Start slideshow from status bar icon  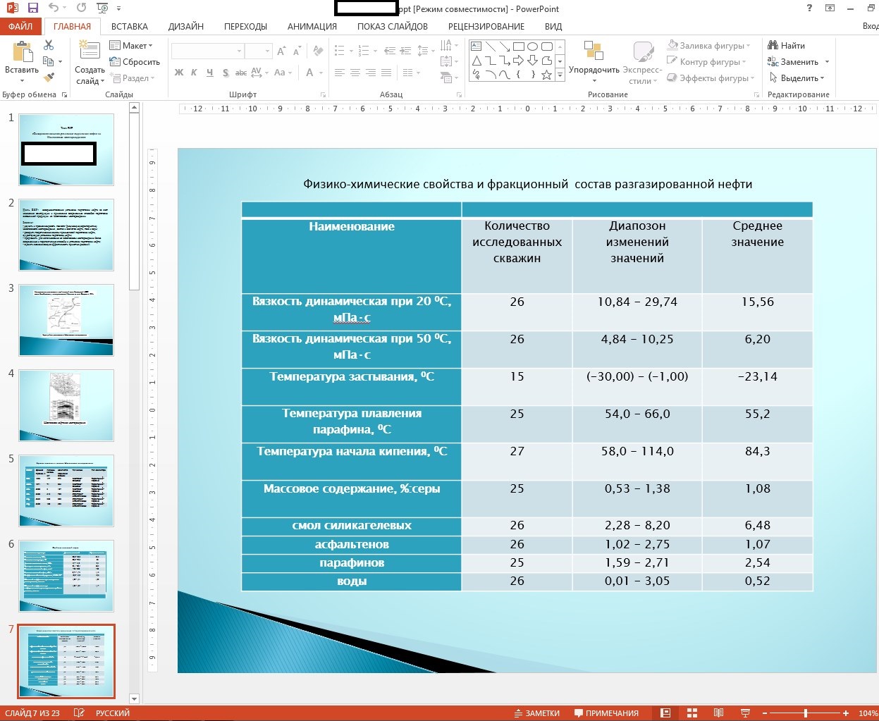point(745,713)
